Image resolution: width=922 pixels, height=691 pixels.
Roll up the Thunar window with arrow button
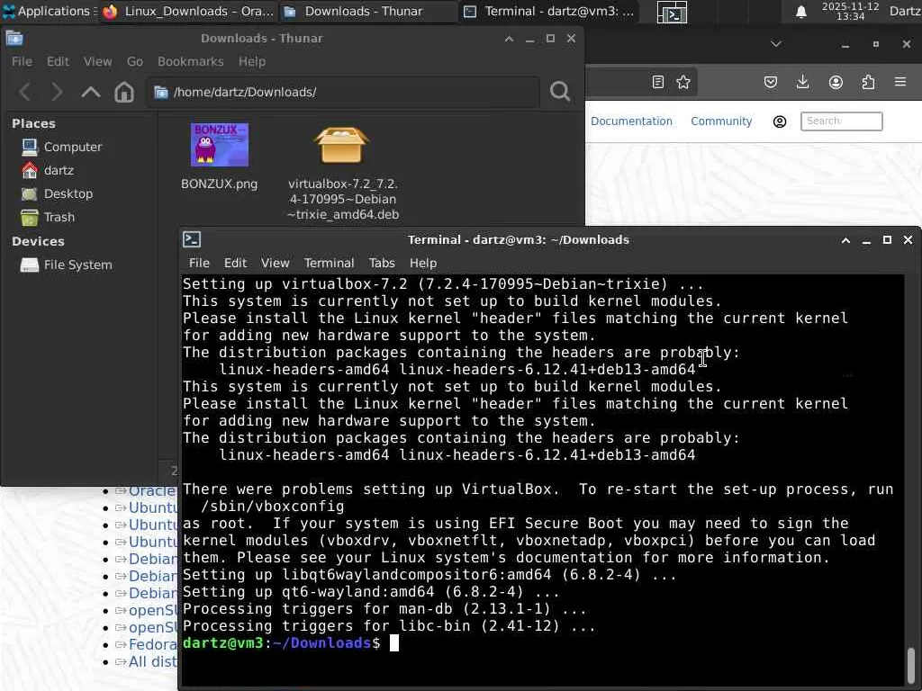(x=510, y=39)
